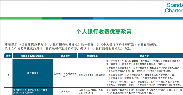This screenshot has width=183, height=95.
Task: Click the line starting 首次加入“优先理财”的客户
Action: coord(144,85)
